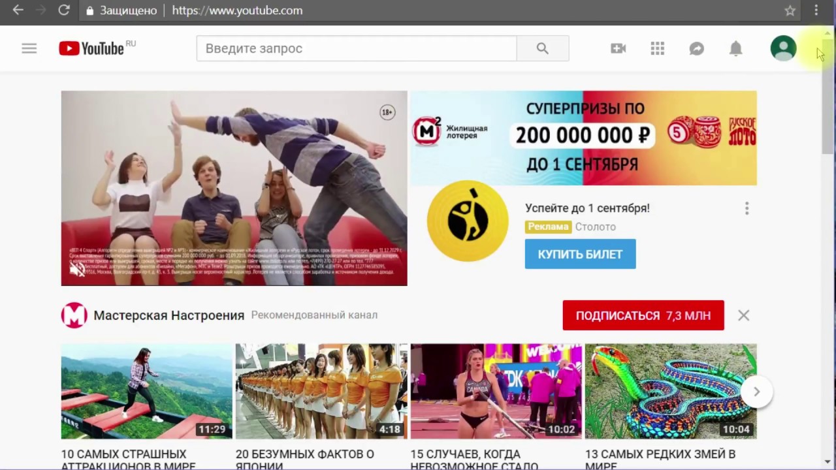Open the rare snakes video thumbnail

671,391
